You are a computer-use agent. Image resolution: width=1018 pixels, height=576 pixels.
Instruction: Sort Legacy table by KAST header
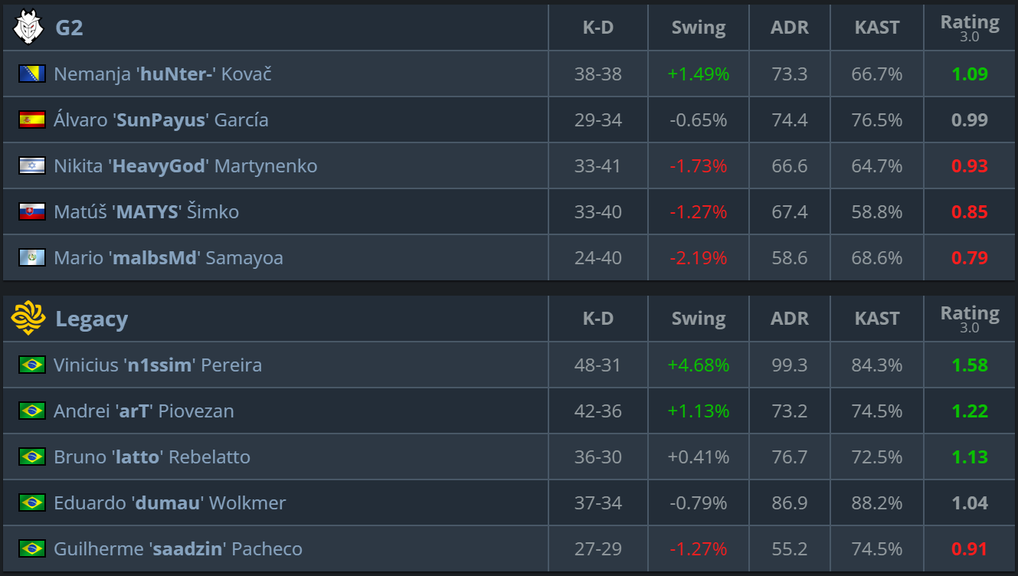point(877,319)
